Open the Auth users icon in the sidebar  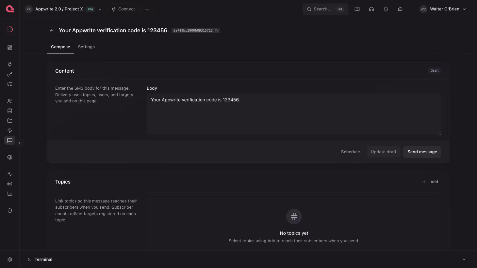10,101
